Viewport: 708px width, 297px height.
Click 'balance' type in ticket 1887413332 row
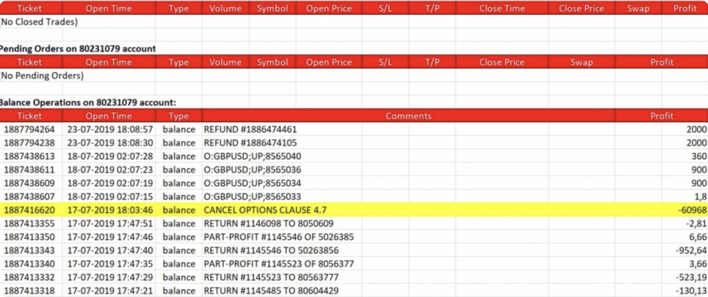click(x=179, y=277)
